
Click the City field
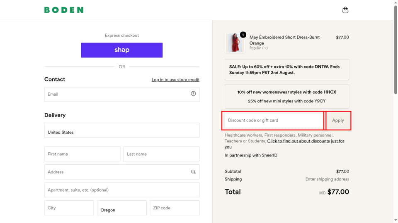pyautogui.click(x=69, y=208)
